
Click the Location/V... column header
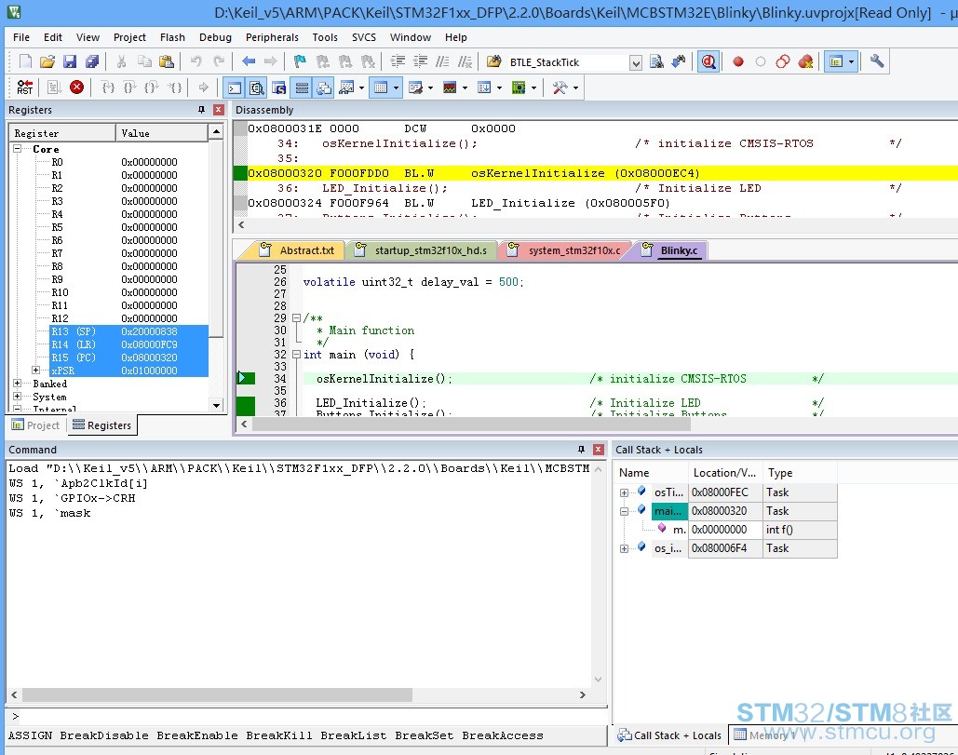tap(724, 473)
